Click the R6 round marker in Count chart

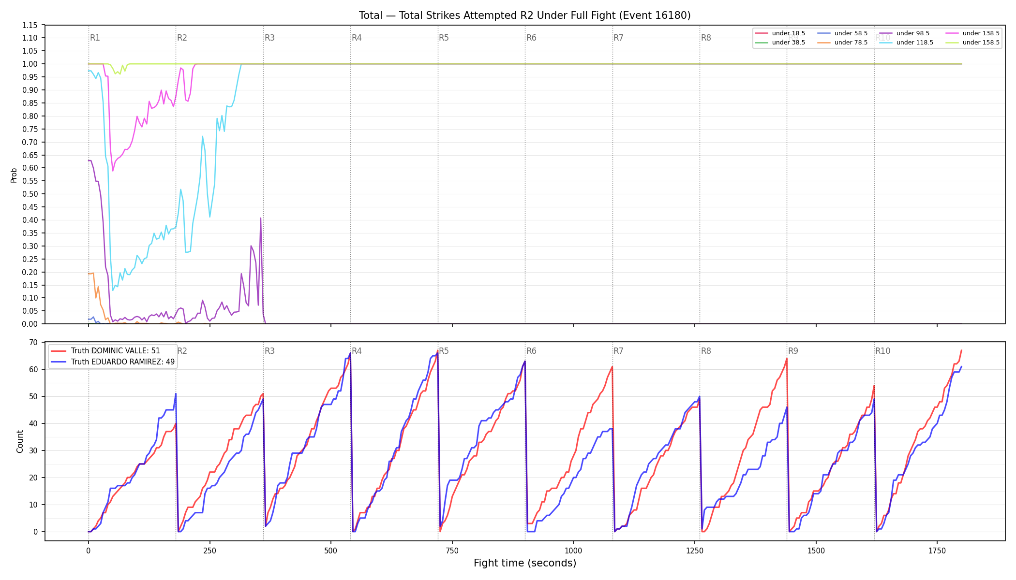tap(531, 351)
